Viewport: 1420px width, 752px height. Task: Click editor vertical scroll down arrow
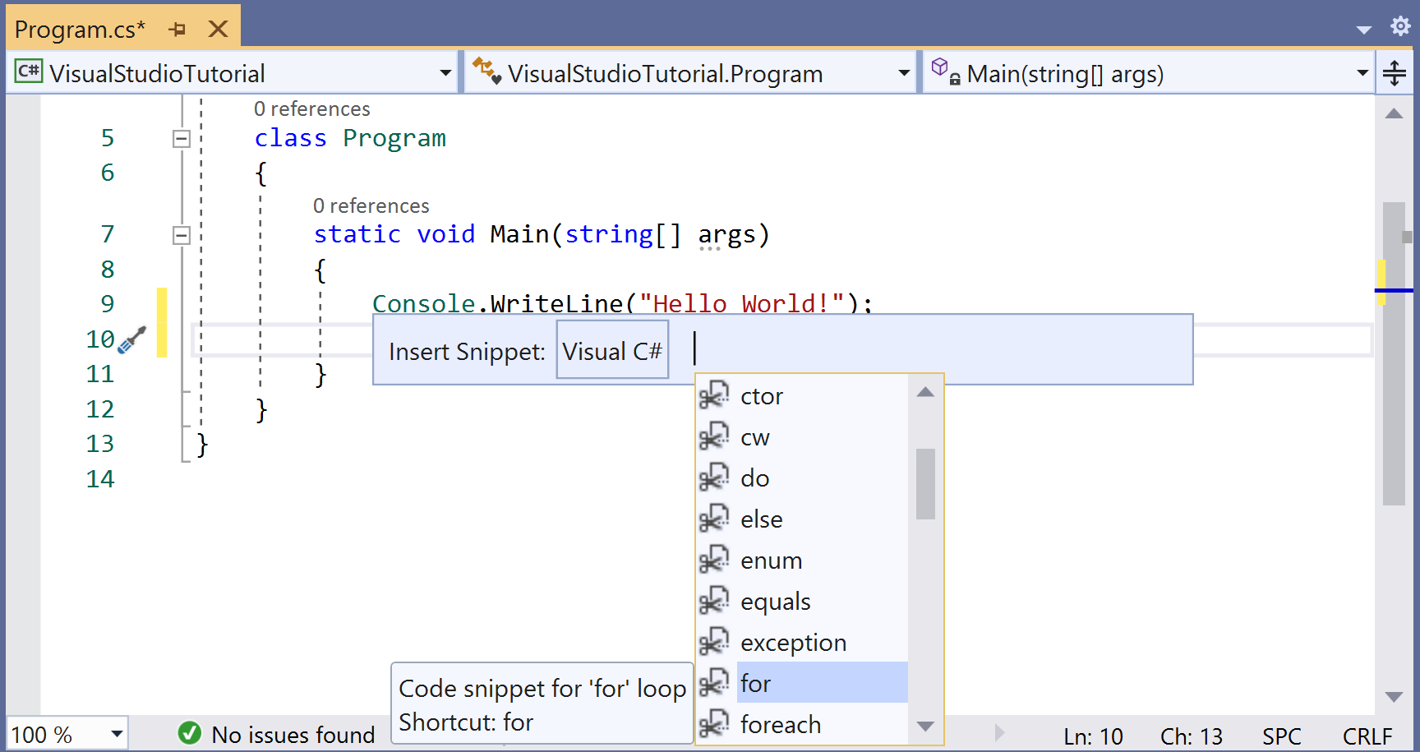pyautogui.click(x=1394, y=697)
